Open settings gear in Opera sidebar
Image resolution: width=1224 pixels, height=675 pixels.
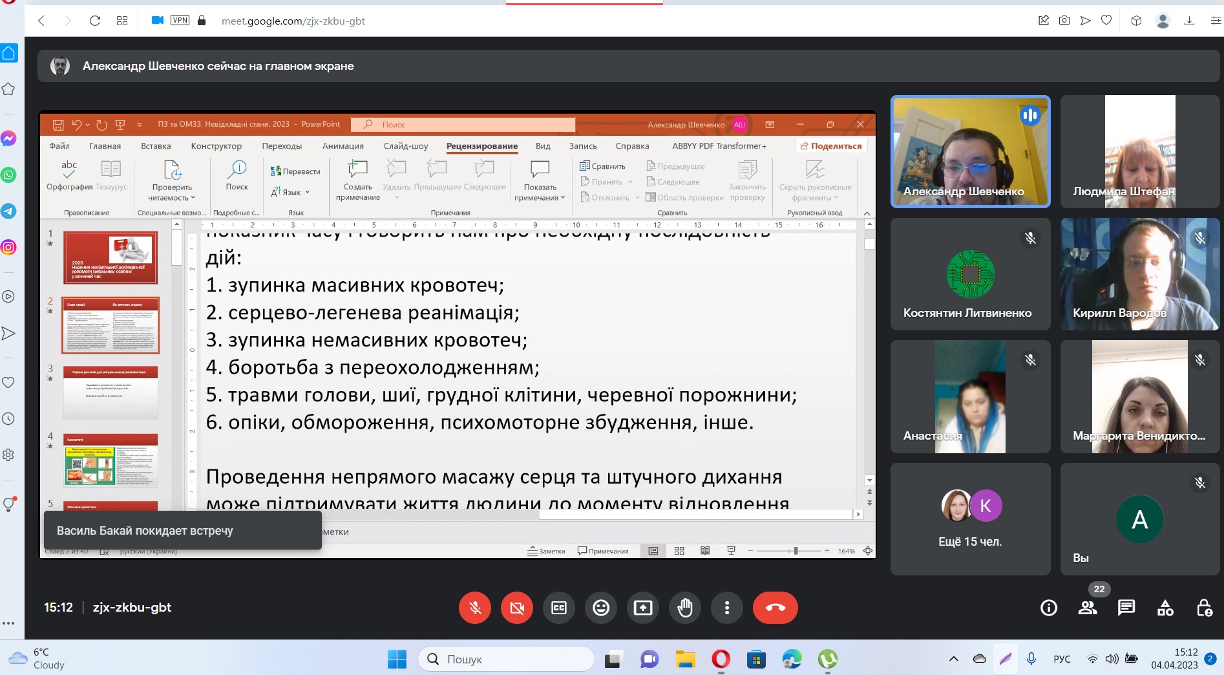pyautogui.click(x=8, y=455)
